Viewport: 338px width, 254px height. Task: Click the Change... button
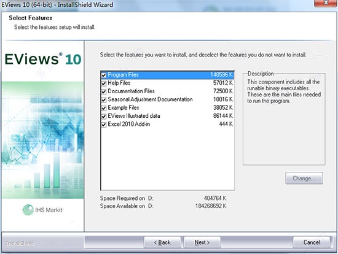tap(304, 179)
